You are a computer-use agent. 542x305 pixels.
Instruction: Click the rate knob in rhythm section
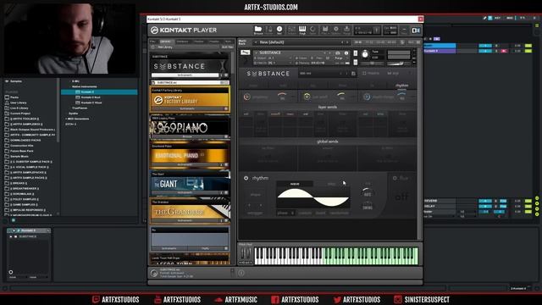(368, 192)
